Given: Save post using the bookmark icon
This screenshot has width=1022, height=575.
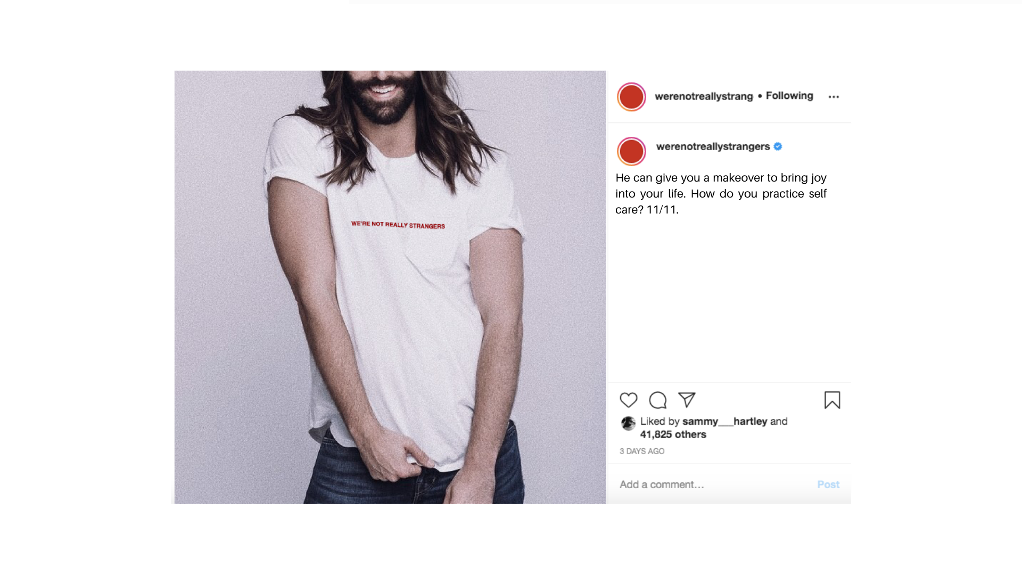Looking at the screenshot, I should [832, 400].
